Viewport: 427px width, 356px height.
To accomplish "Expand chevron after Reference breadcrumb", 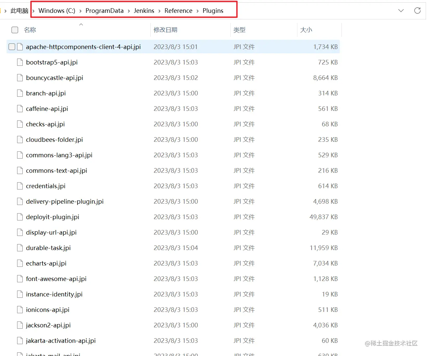I will (x=197, y=11).
